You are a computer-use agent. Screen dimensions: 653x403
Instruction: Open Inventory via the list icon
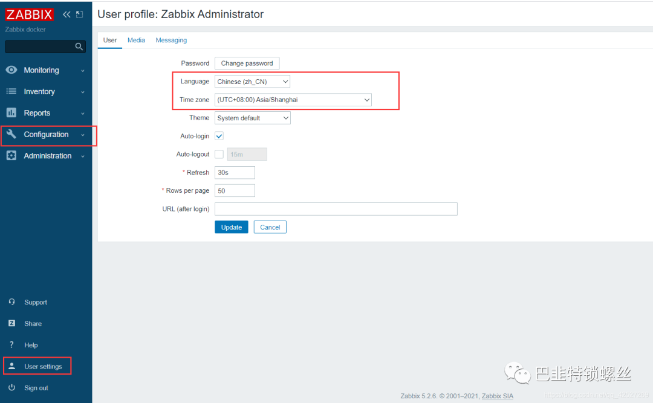tap(11, 91)
